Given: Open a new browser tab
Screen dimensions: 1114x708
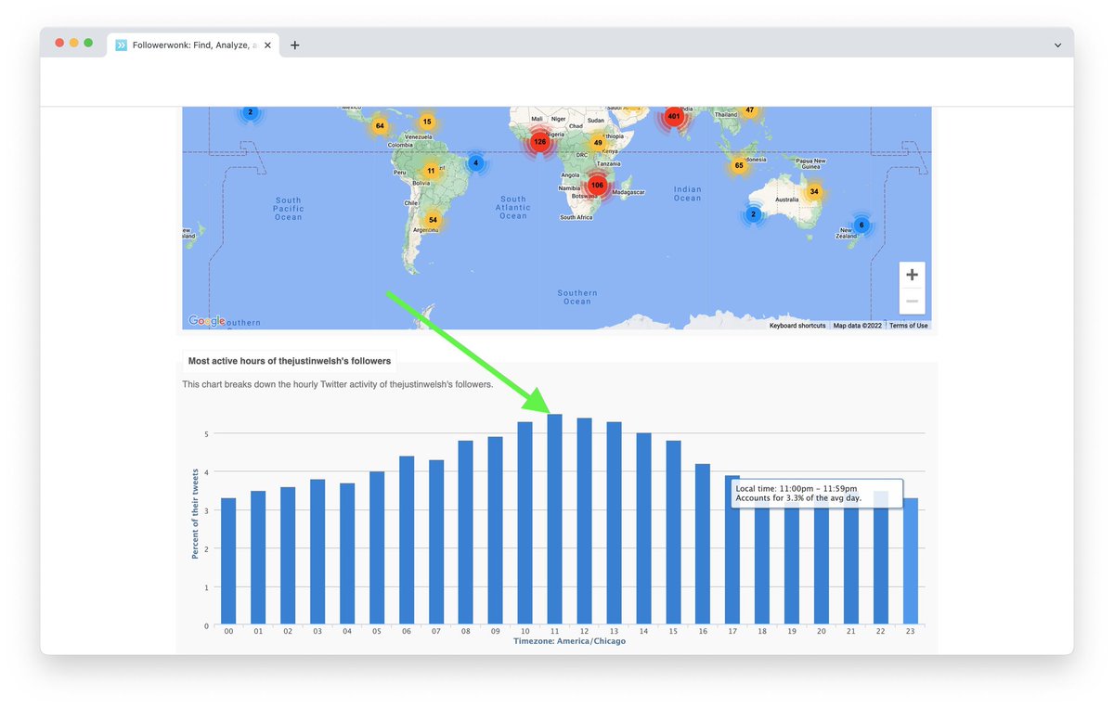Looking at the screenshot, I should [295, 45].
